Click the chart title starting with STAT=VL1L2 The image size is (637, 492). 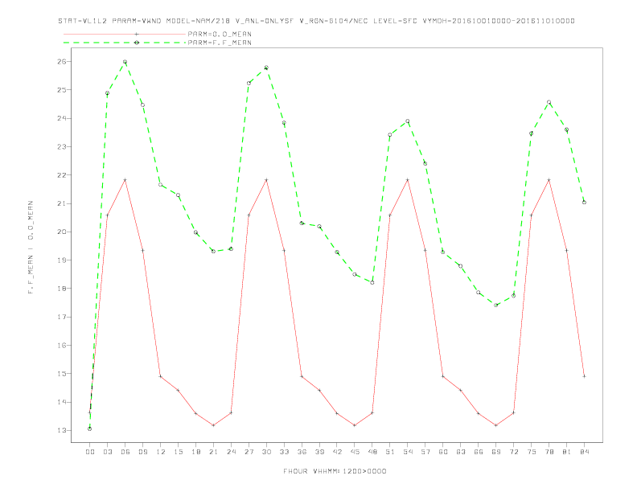tap(316, 21)
